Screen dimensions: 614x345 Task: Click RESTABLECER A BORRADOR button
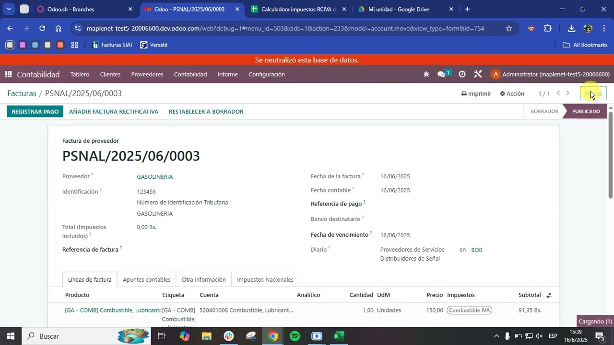tap(206, 111)
